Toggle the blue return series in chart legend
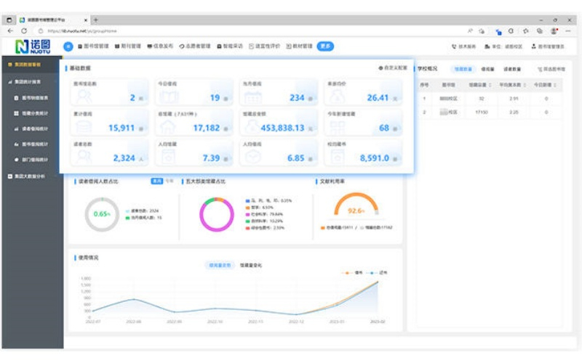Image resolution: width=582 pixels, height=363 pixels. [x=377, y=273]
